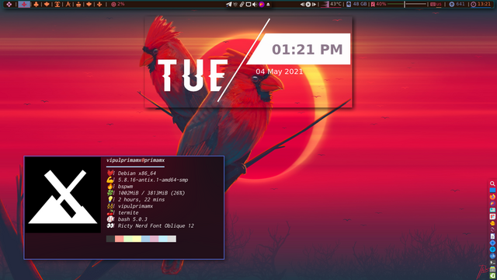
Task: Click the speaker volume tray icon
Action: pyautogui.click(x=255, y=4)
